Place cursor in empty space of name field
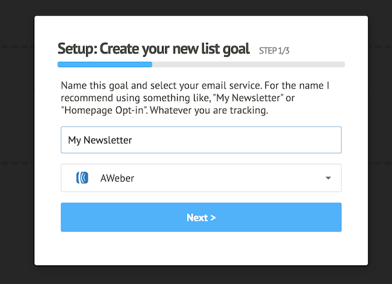Image resolution: width=392 pixels, height=284 pixels. (248, 140)
